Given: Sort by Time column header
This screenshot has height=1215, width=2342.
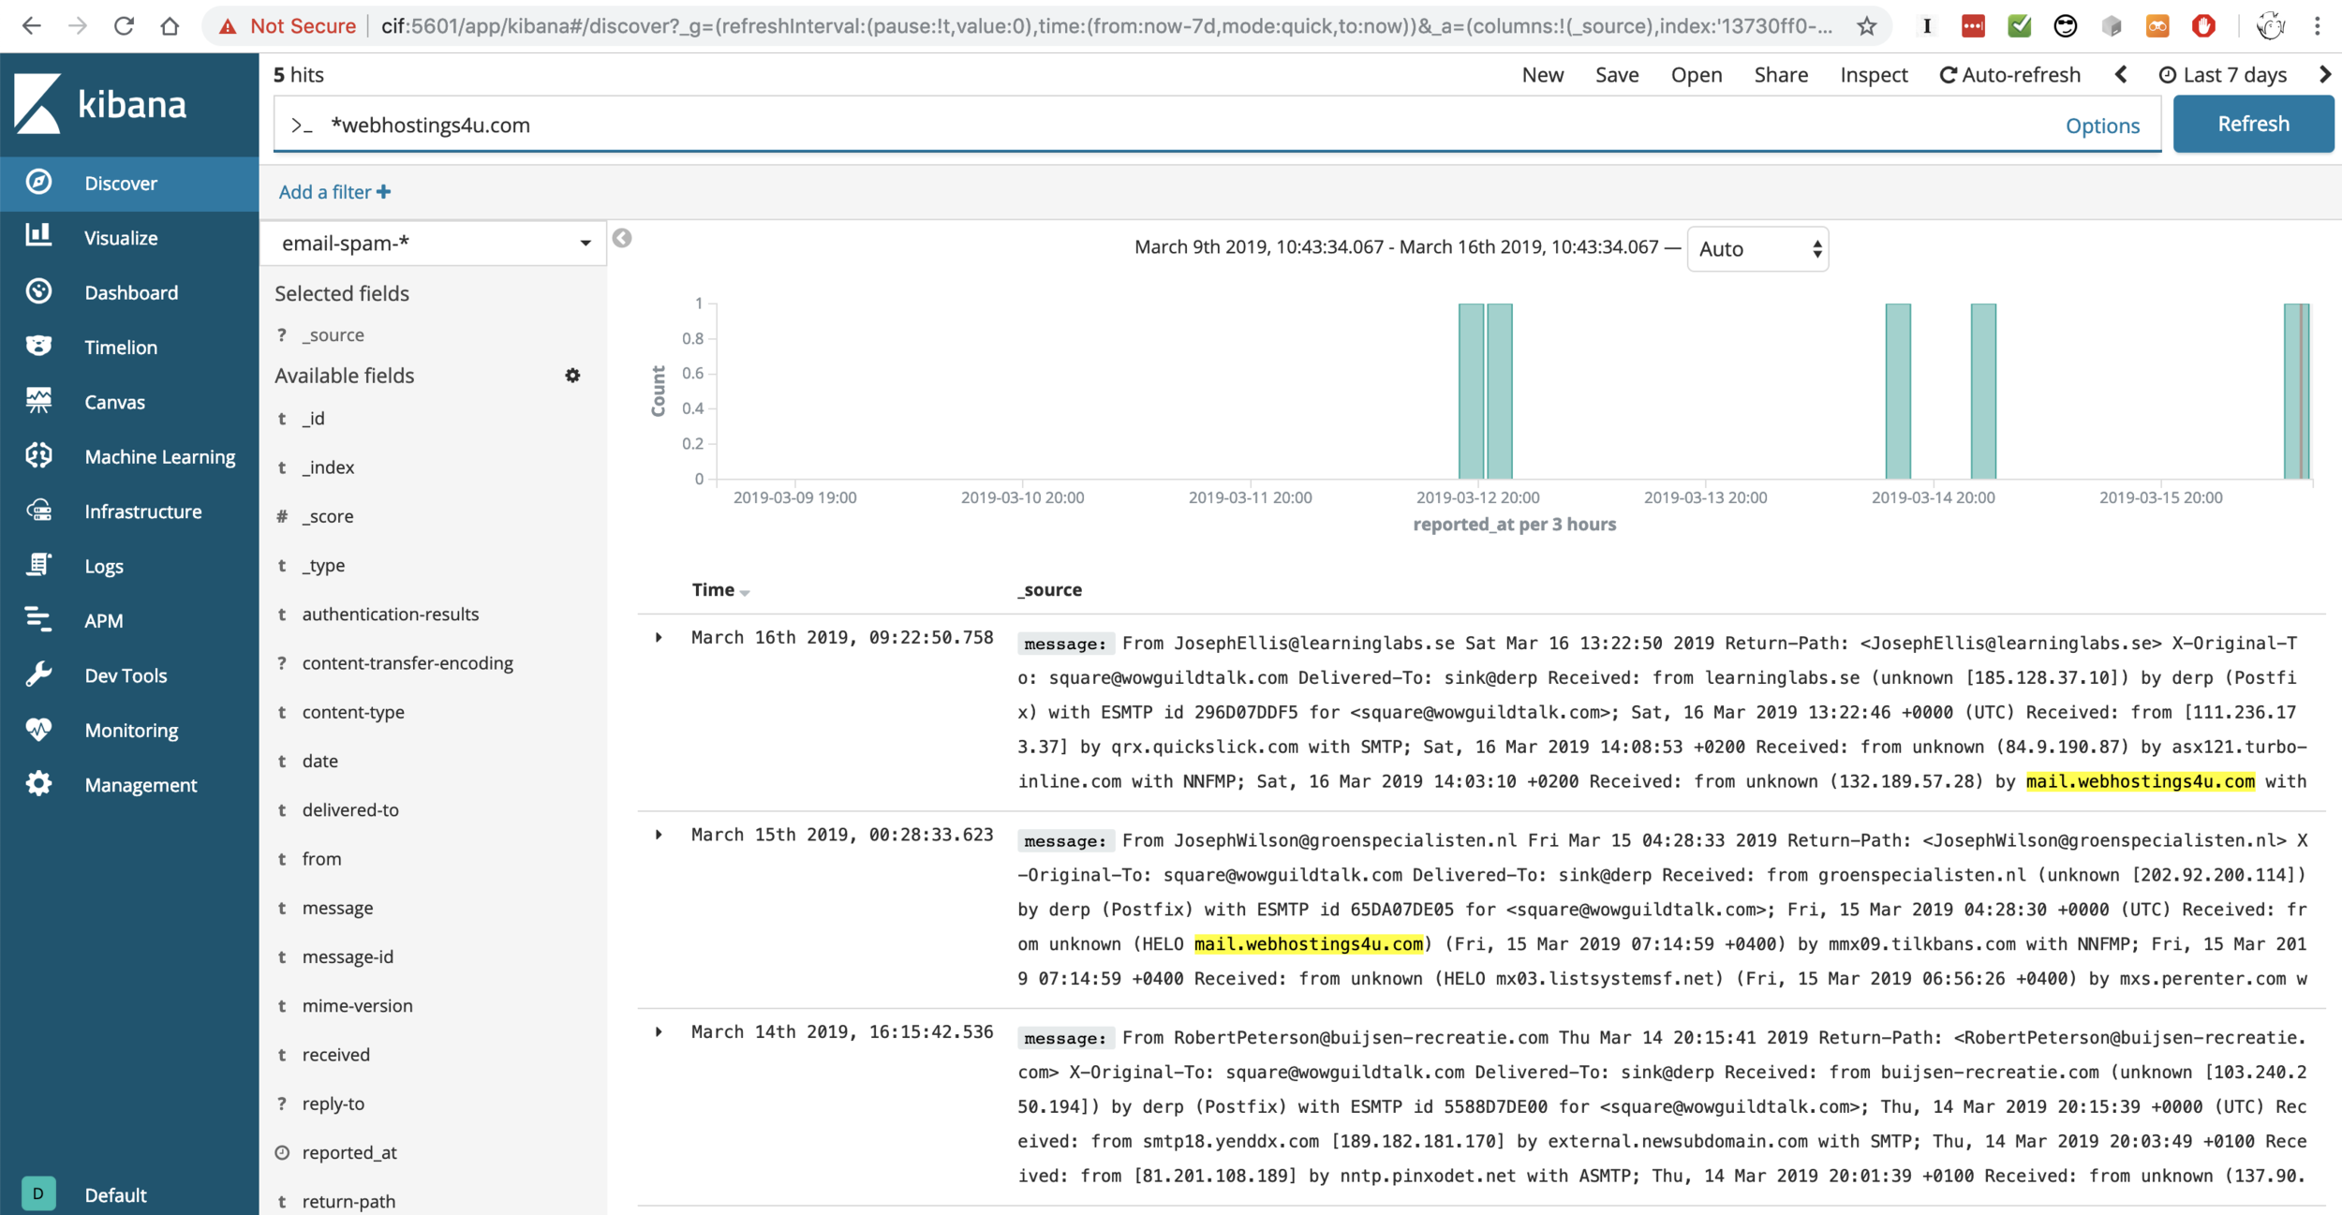Looking at the screenshot, I should point(720,590).
